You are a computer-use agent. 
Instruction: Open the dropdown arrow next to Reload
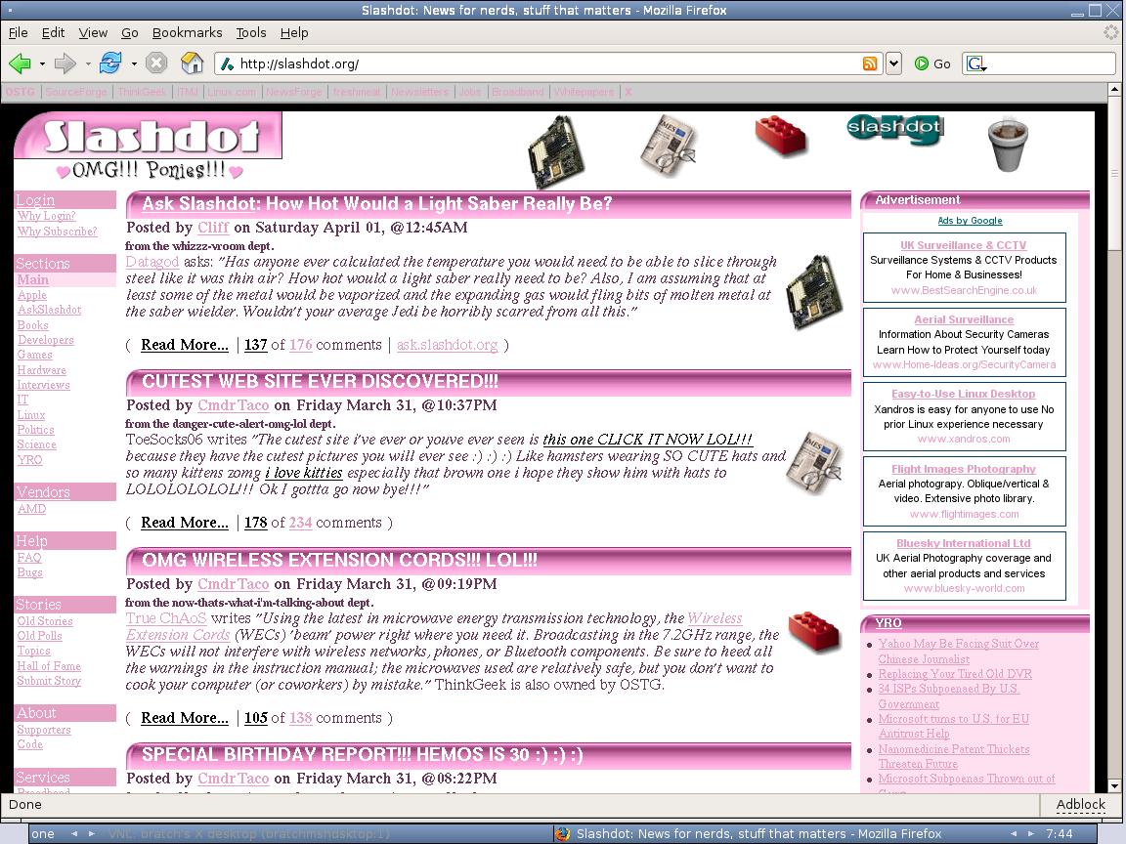coord(134,63)
